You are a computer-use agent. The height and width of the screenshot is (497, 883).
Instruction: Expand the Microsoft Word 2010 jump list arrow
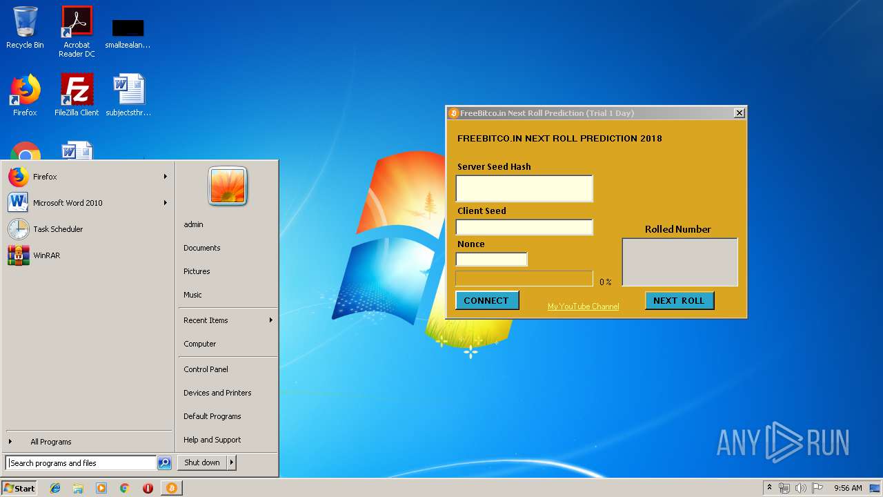(166, 203)
